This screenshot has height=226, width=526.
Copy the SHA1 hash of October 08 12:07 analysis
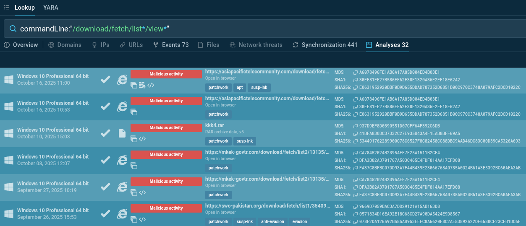pos(356,160)
